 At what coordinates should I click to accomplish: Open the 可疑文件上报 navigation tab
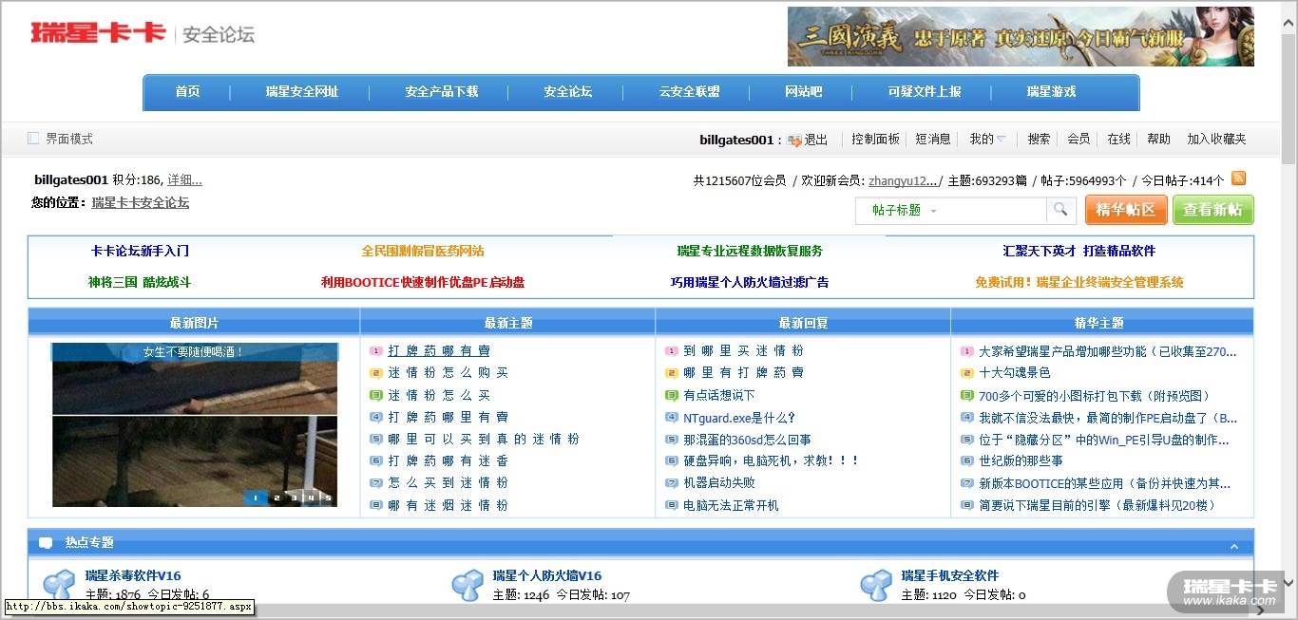coord(925,92)
